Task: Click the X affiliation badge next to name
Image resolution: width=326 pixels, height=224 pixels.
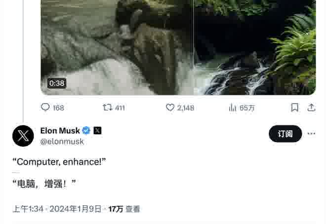Action: [97, 131]
